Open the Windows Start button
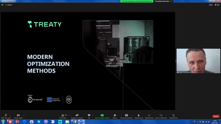221x124 pixels. tap(3, 122)
